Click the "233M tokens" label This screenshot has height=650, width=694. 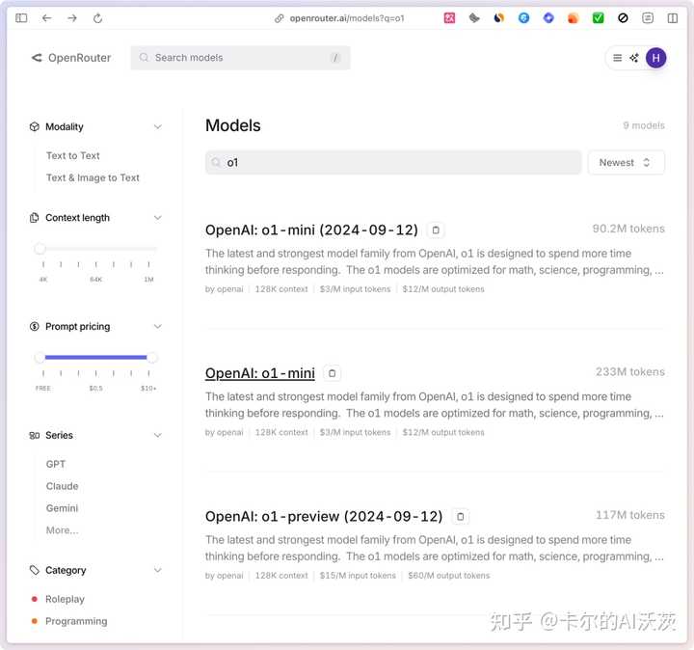630,372
